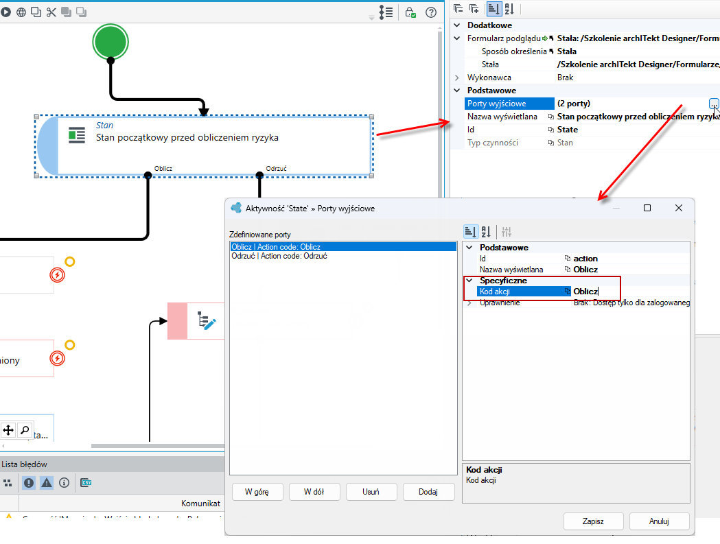Toggle warnings filter in Lista błędów
This screenshot has height=544, width=720.
click(47, 482)
